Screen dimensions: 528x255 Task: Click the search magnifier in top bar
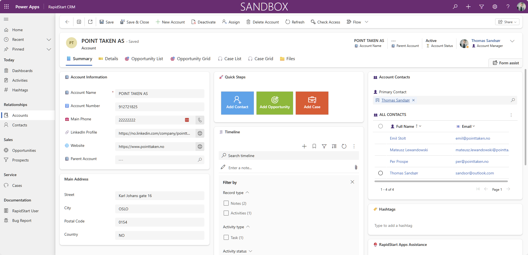point(455,7)
